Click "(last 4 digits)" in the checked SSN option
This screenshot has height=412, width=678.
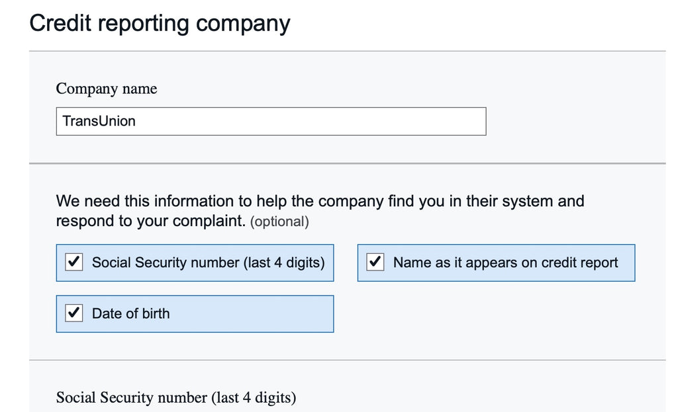pos(284,263)
